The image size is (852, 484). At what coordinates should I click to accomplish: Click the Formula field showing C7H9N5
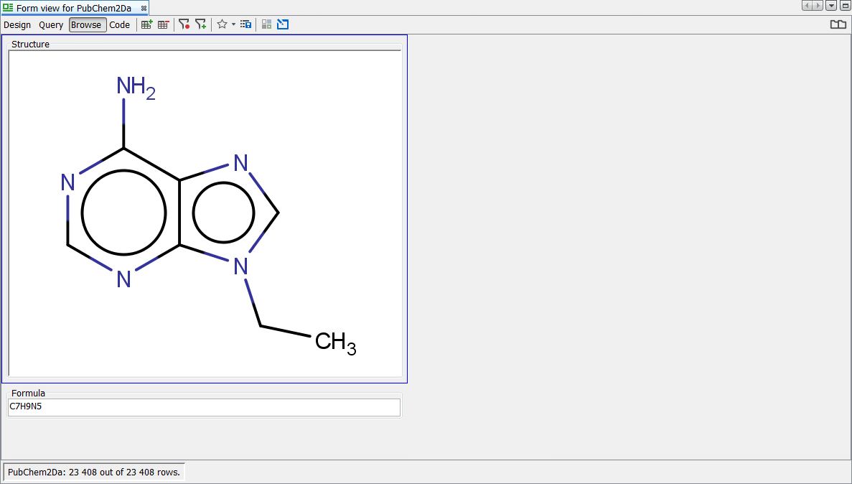click(x=204, y=407)
